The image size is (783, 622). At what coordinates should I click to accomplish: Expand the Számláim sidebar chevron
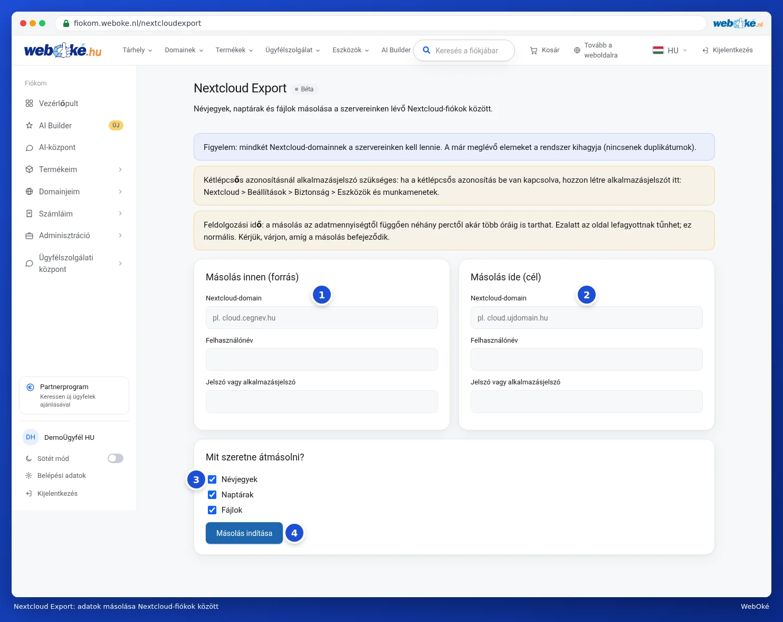120,213
